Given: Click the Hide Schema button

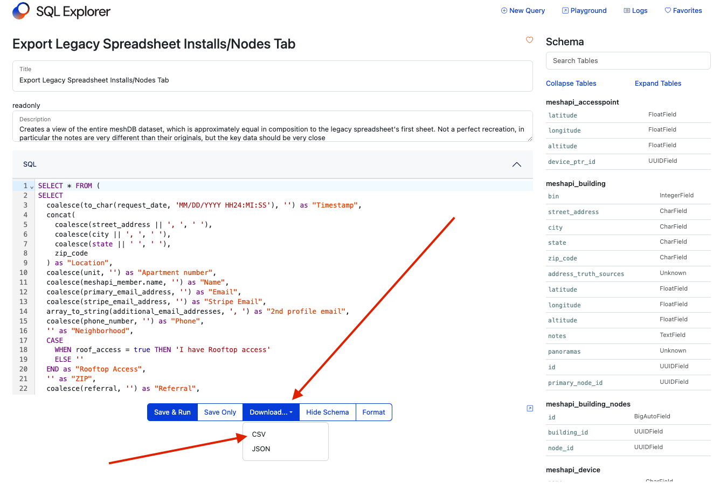Looking at the screenshot, I should 328,412.
